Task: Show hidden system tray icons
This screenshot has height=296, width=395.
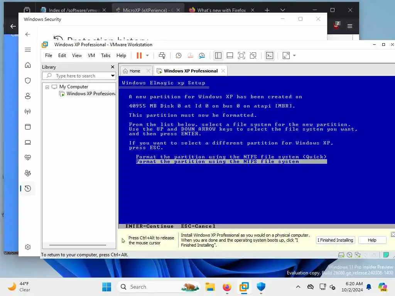Action: coord(298,287)
